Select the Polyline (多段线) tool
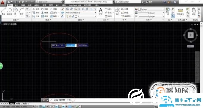The height and width of the screenshot is (108, 203). point(9,11)
